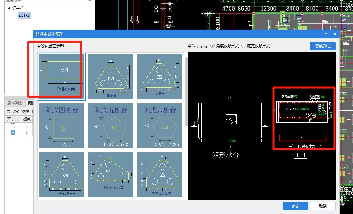This screenshot has width=353, height=214.
Task: Select the ZCT-1 component in tree
Action: (x=24, y=15)
